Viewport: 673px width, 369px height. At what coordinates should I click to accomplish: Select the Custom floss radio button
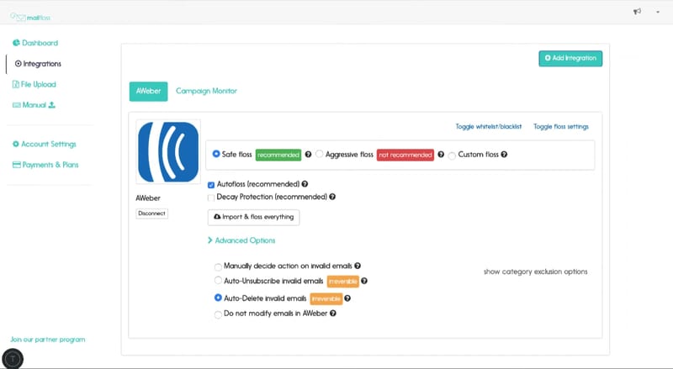(x=452, y=156)
